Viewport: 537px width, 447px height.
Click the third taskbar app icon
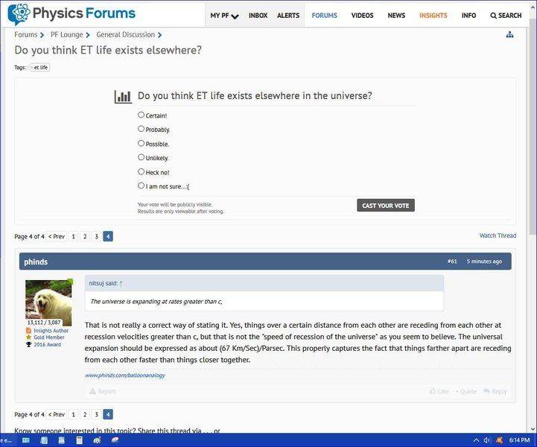(62, 440)
